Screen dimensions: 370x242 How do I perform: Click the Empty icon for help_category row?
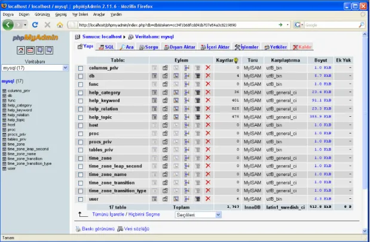tap(197, 92)
